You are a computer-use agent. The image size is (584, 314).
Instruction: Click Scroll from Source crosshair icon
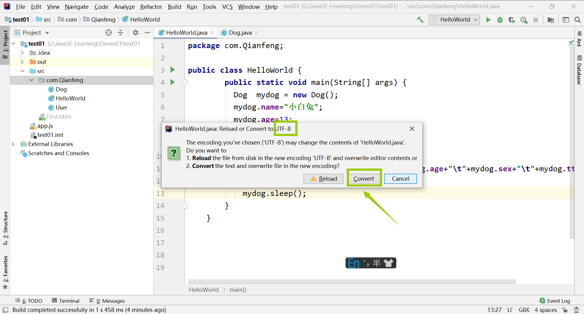point(108,33)
